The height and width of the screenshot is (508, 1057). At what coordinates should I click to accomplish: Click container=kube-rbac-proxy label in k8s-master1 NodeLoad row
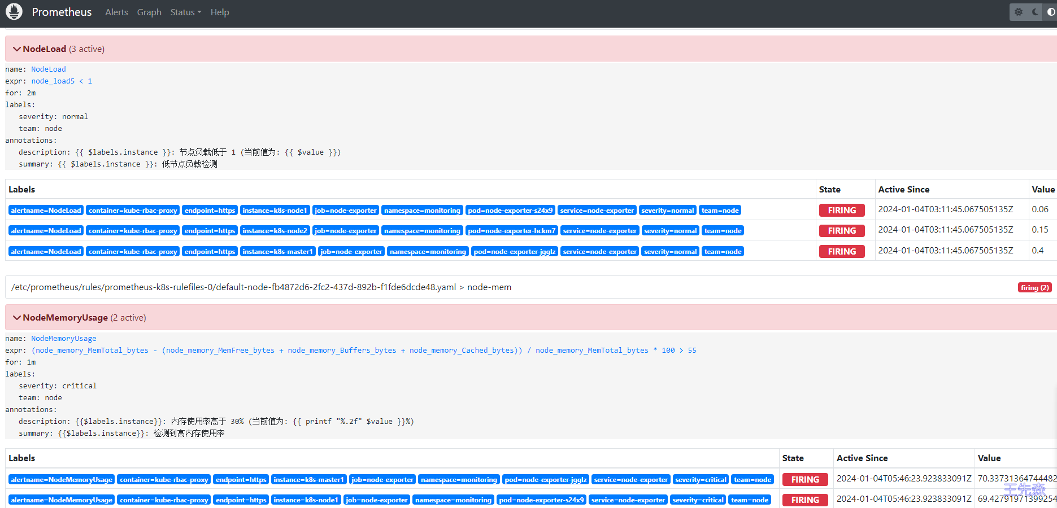click(x=133, y=252)
